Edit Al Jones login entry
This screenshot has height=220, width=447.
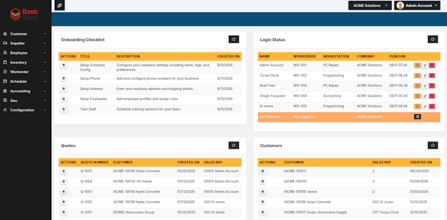tap(425, 106)
